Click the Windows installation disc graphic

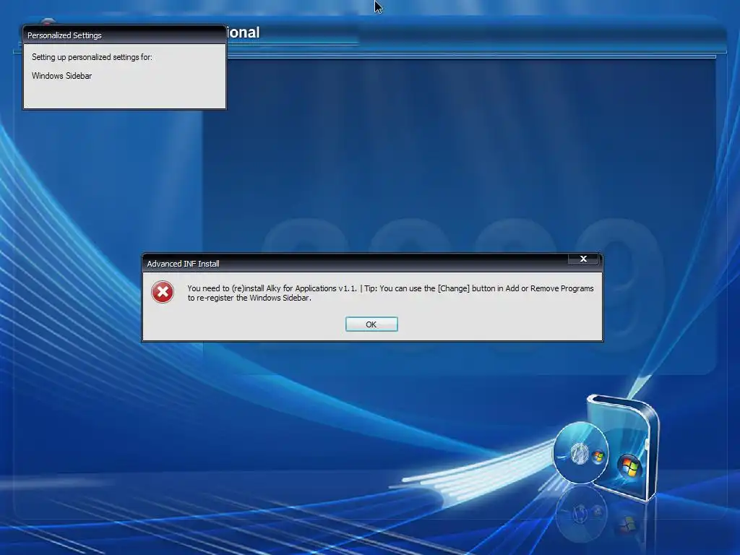tap(581, 453)
